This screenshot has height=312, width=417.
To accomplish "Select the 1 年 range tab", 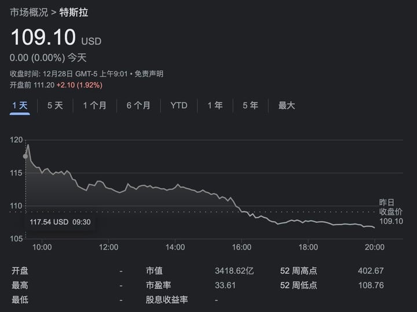I will pos(215,105).
